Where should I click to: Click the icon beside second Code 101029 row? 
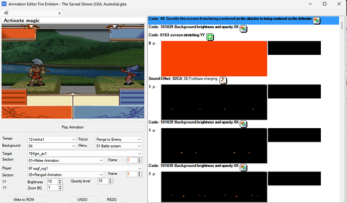[x=243, y=124]
